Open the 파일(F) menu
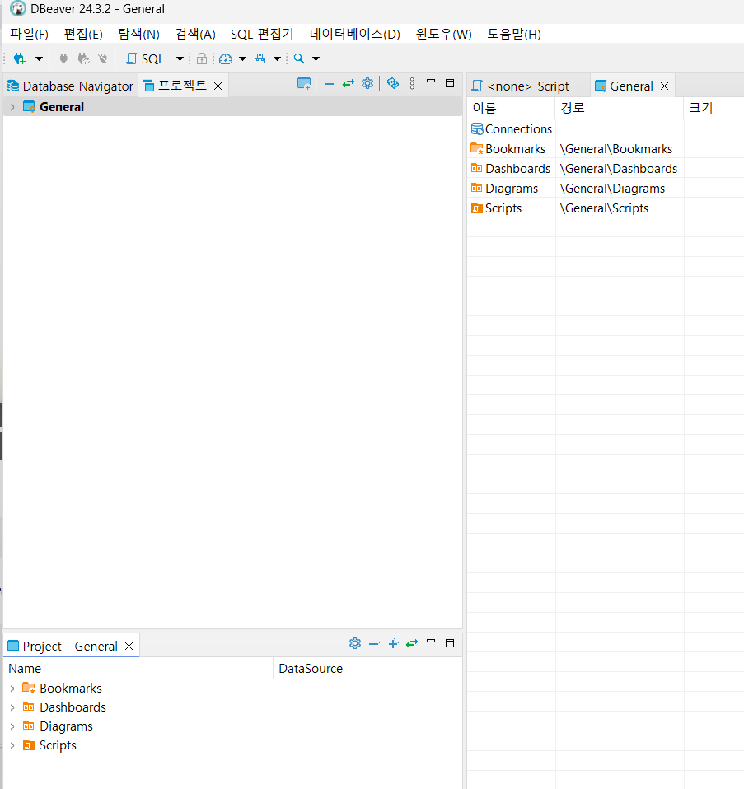This screenshot has width=744, height=789. tap(29, 35)
